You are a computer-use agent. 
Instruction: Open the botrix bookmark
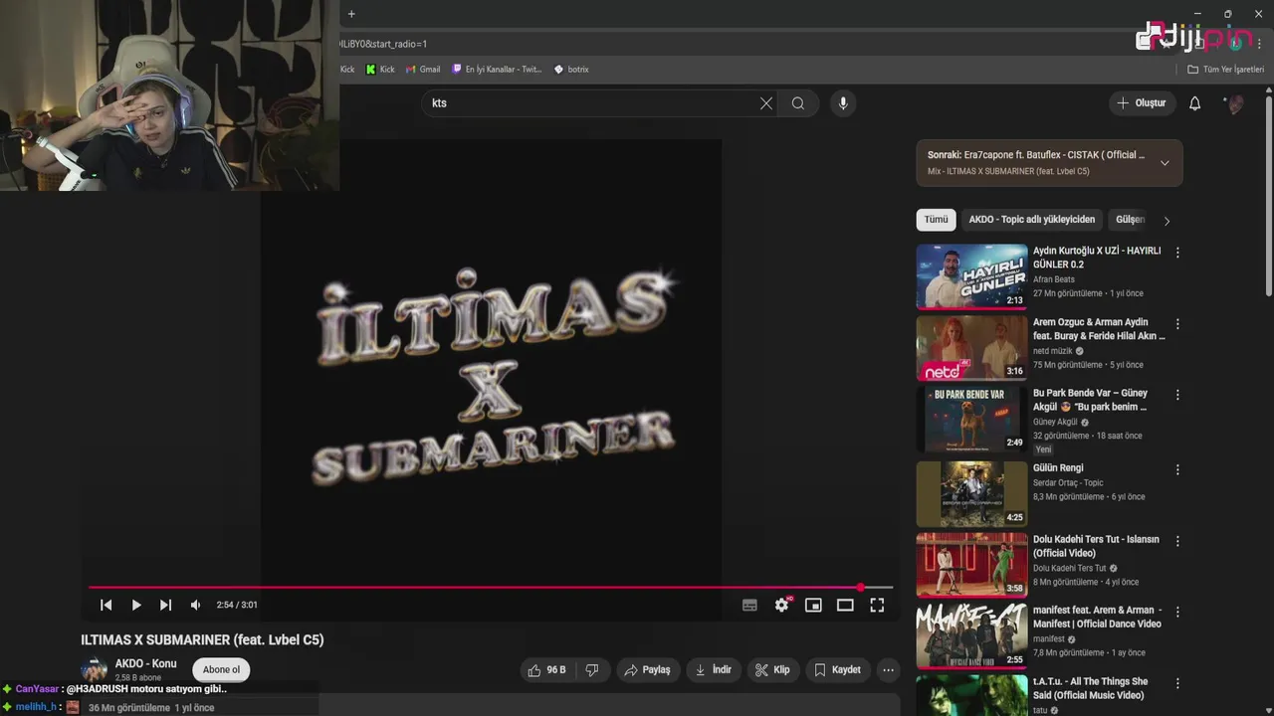(571, 70)
